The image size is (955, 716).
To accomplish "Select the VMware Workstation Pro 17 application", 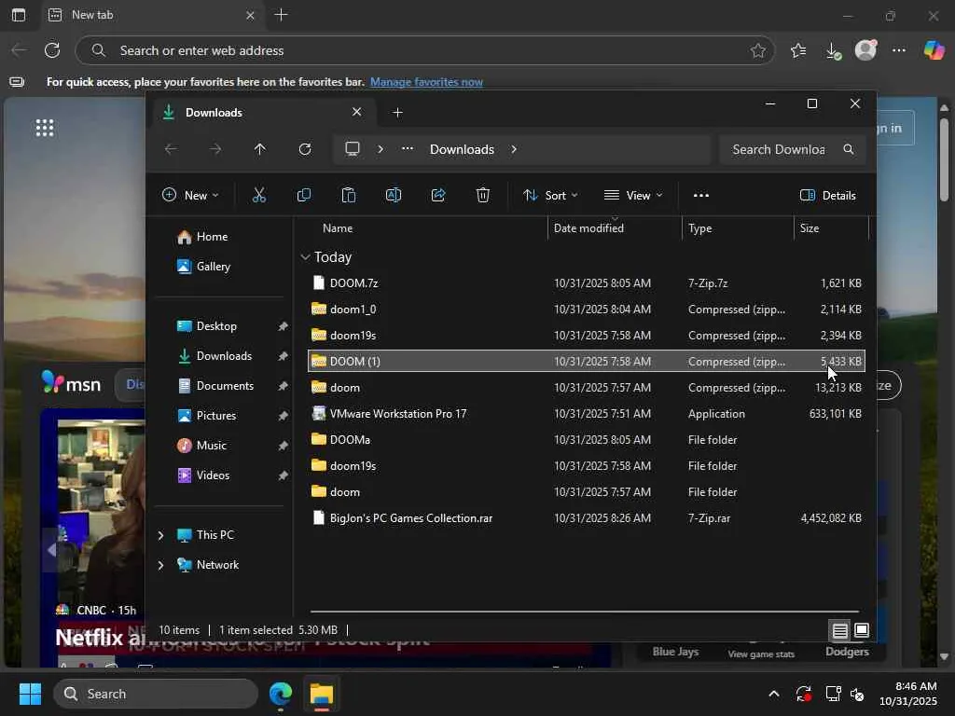I will (x=587, y=413).
